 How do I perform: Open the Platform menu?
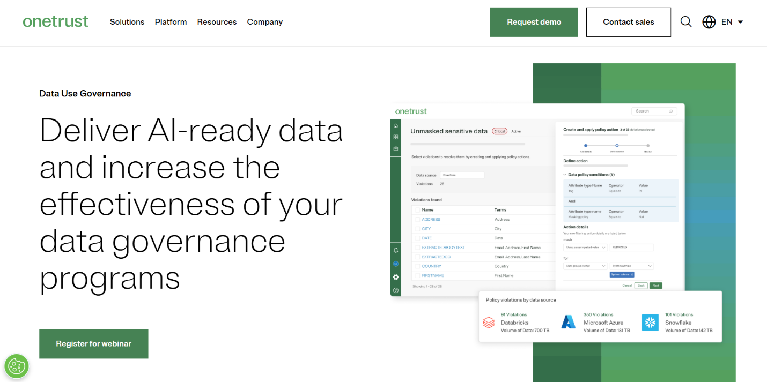click(x=171, y=22)
